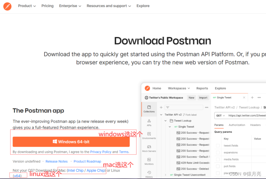
Task: Open collections panel more options menu
Action: 206,107
